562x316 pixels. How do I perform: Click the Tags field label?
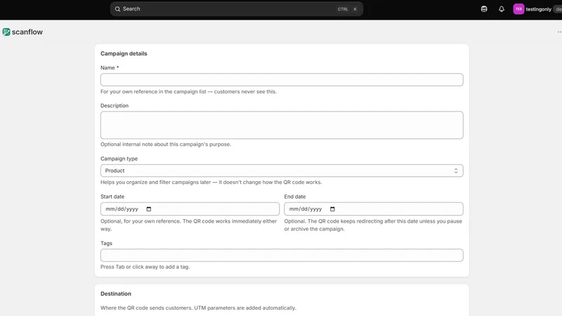click(x=107, y=243)
